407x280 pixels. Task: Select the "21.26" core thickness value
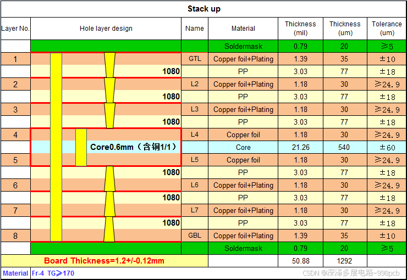click(301, 147)
